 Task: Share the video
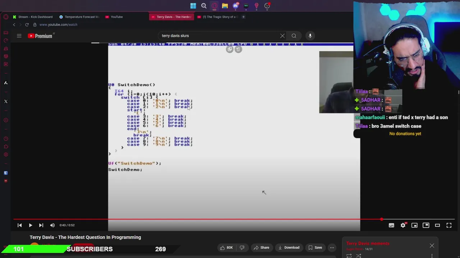coord(261,248)
